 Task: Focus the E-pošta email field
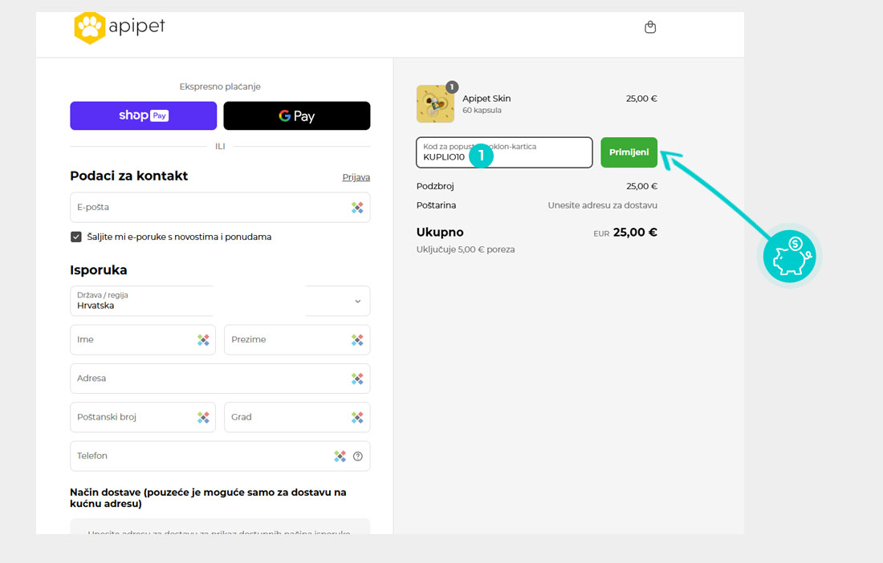(x=220, y=208)
